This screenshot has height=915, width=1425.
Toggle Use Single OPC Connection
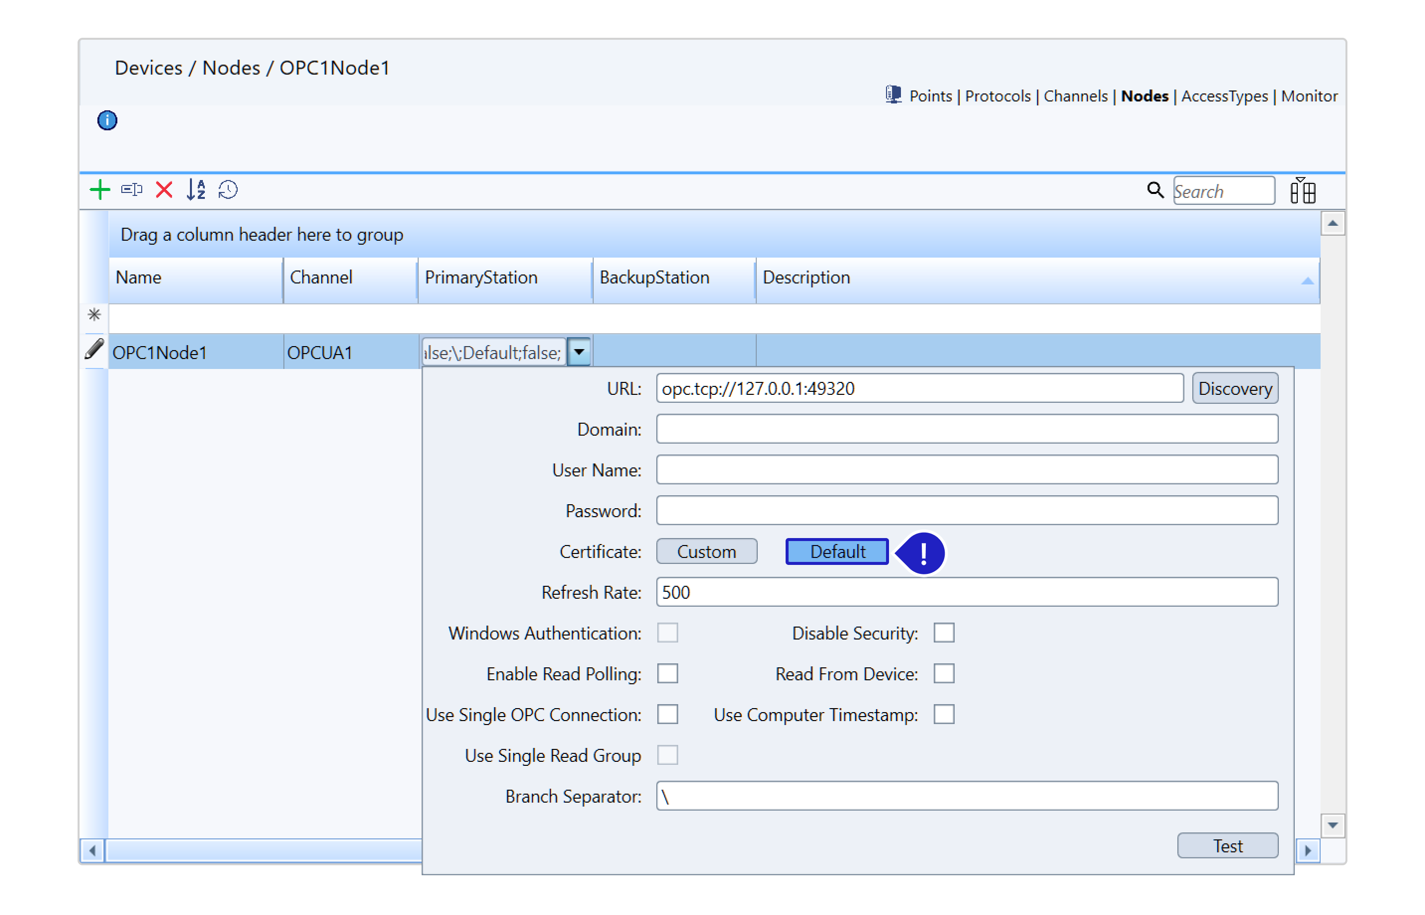click(x=667, y=714)
